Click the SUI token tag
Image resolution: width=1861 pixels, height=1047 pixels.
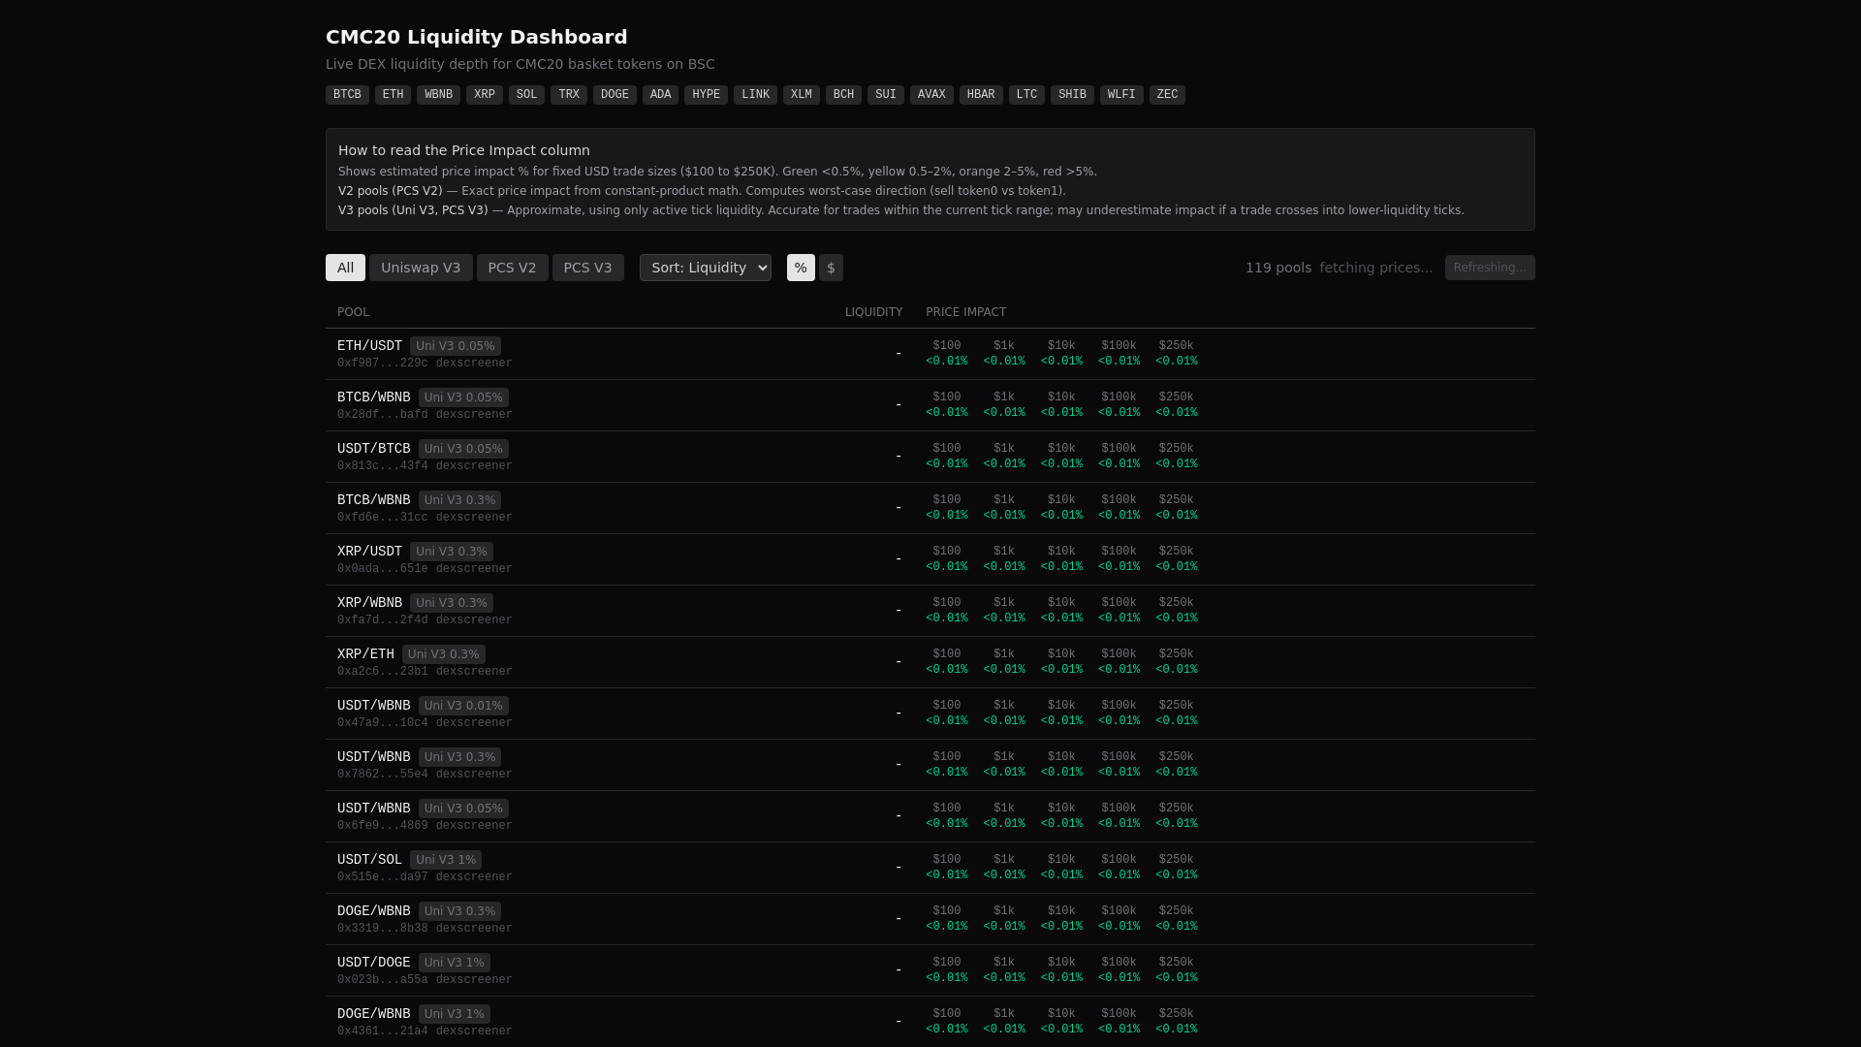coord(886,95)
